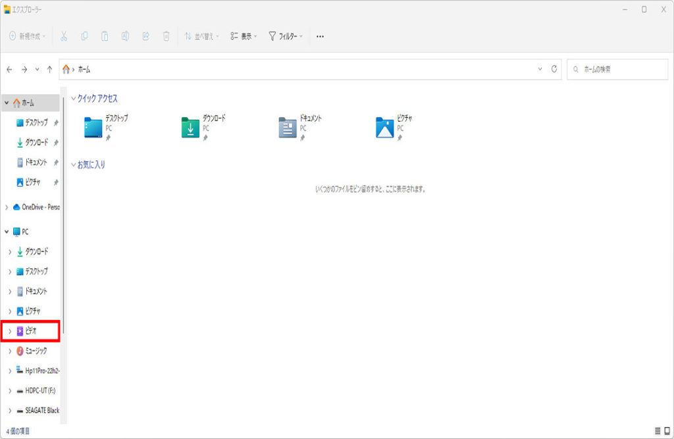The width and height of the screenshot is (674, 439).
Task: Collapse the クイック アクセス section
Action: click(x=73, y=99)
